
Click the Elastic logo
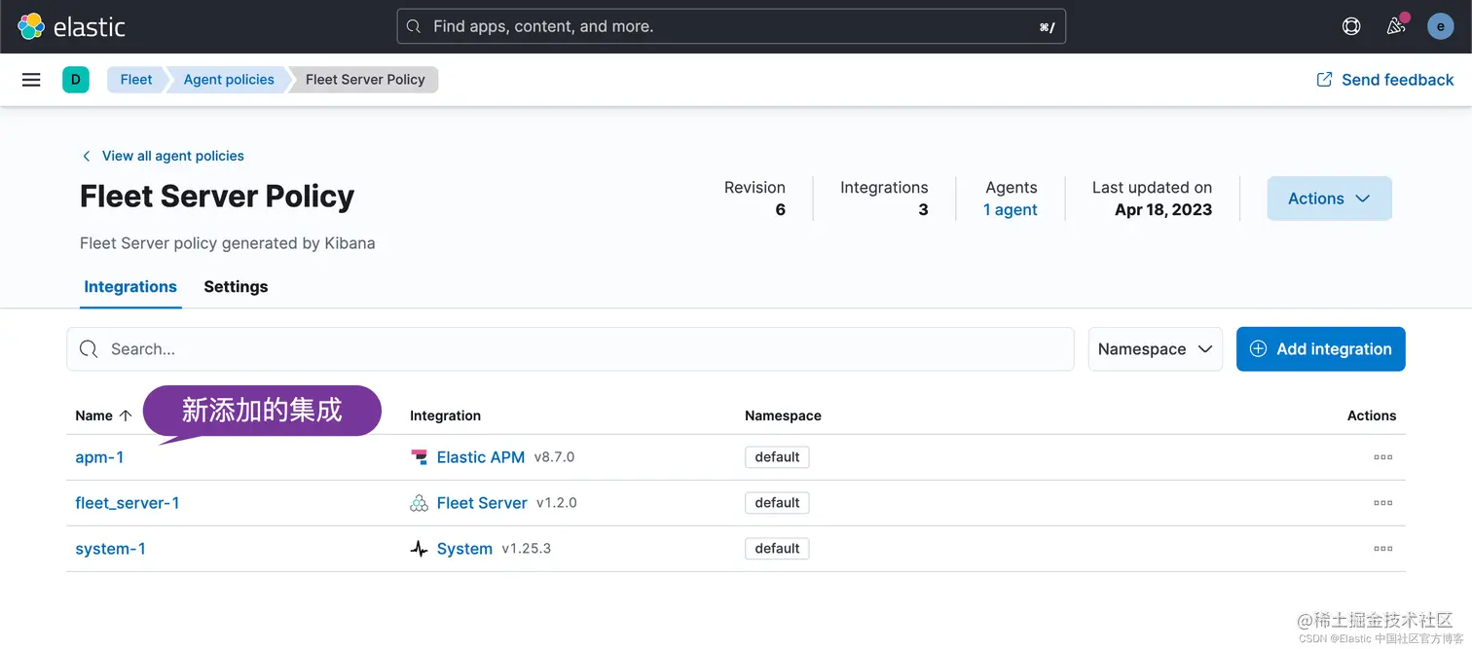coord(72,26)
